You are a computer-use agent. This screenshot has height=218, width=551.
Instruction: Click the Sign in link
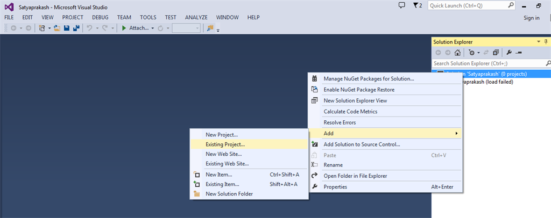[531, 18]
